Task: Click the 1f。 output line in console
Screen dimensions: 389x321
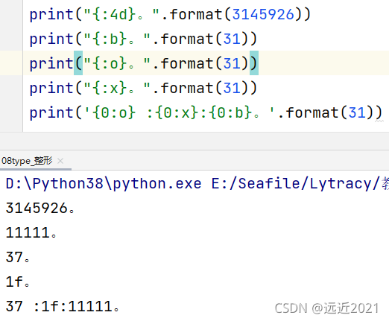Action: 18,282
